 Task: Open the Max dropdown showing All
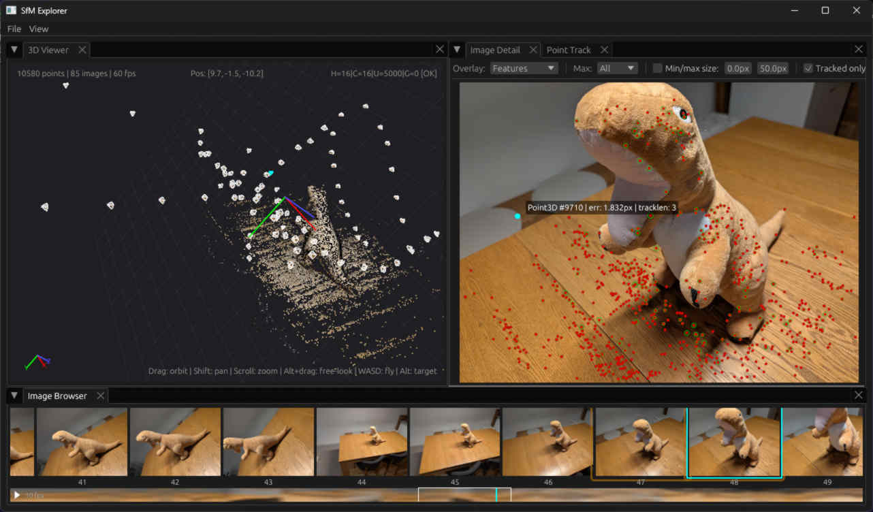[x=618, y=68]
